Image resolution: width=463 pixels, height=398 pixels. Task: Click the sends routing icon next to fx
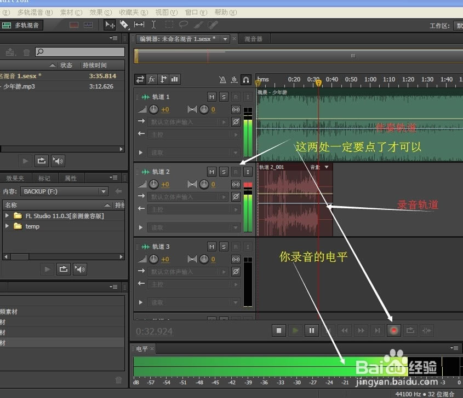point(163,79)
